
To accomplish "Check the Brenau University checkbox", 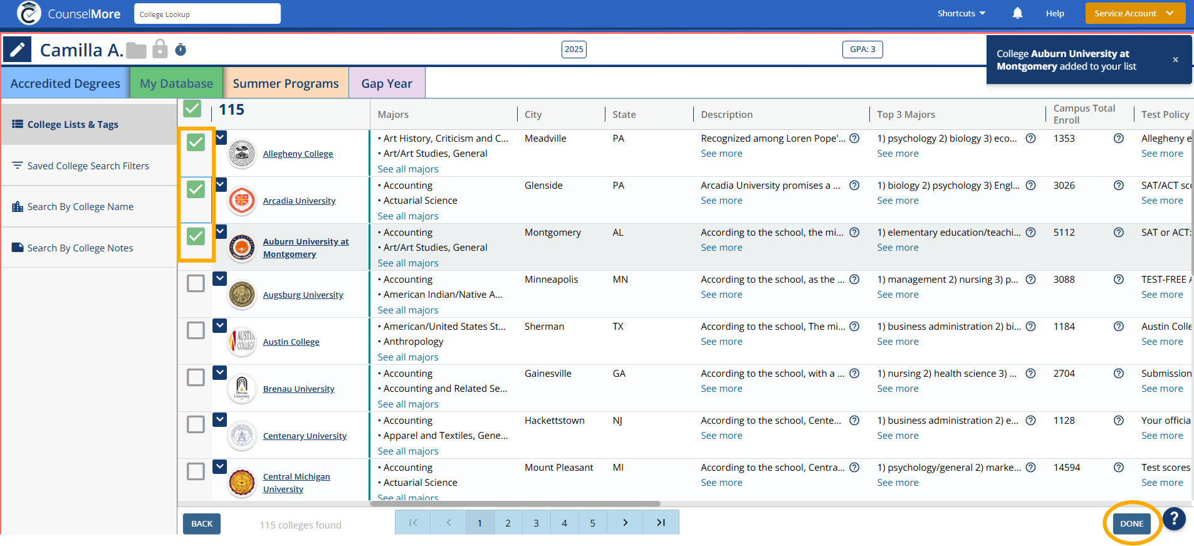I will pyautogui.click(x=196, y=377).
